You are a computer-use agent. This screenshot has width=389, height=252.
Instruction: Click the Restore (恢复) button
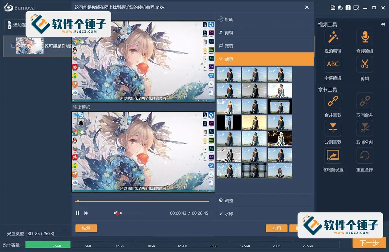tap(86, 228)
